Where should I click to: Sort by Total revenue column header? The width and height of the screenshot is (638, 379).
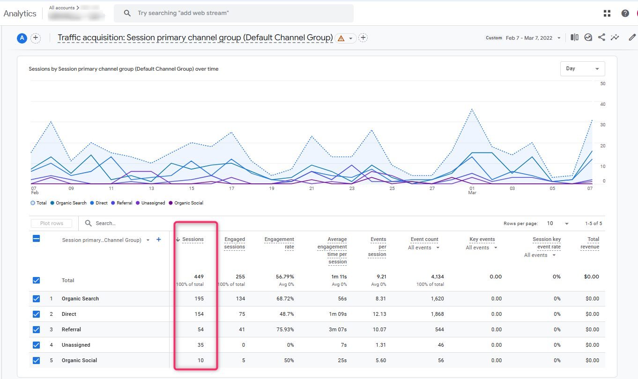[589, 243]
